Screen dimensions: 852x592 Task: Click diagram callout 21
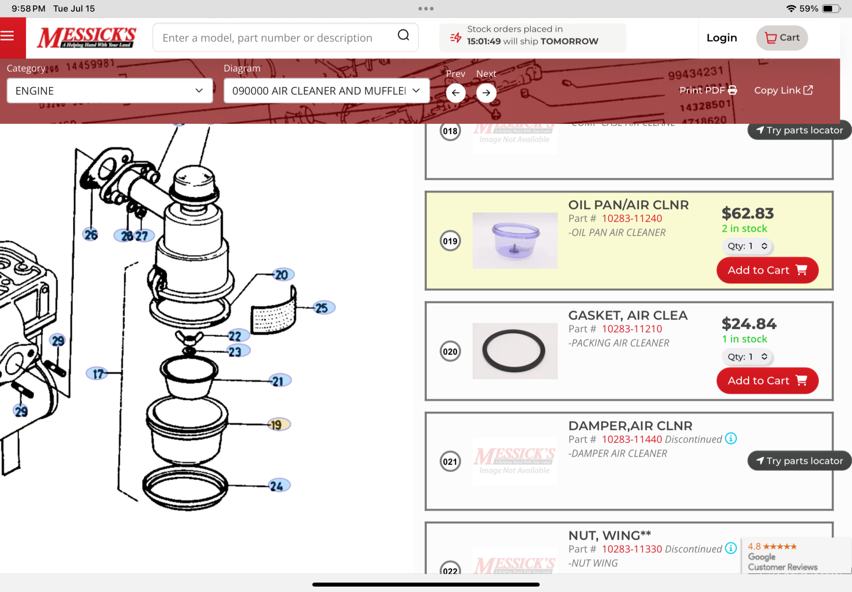[x=279, y=380]
